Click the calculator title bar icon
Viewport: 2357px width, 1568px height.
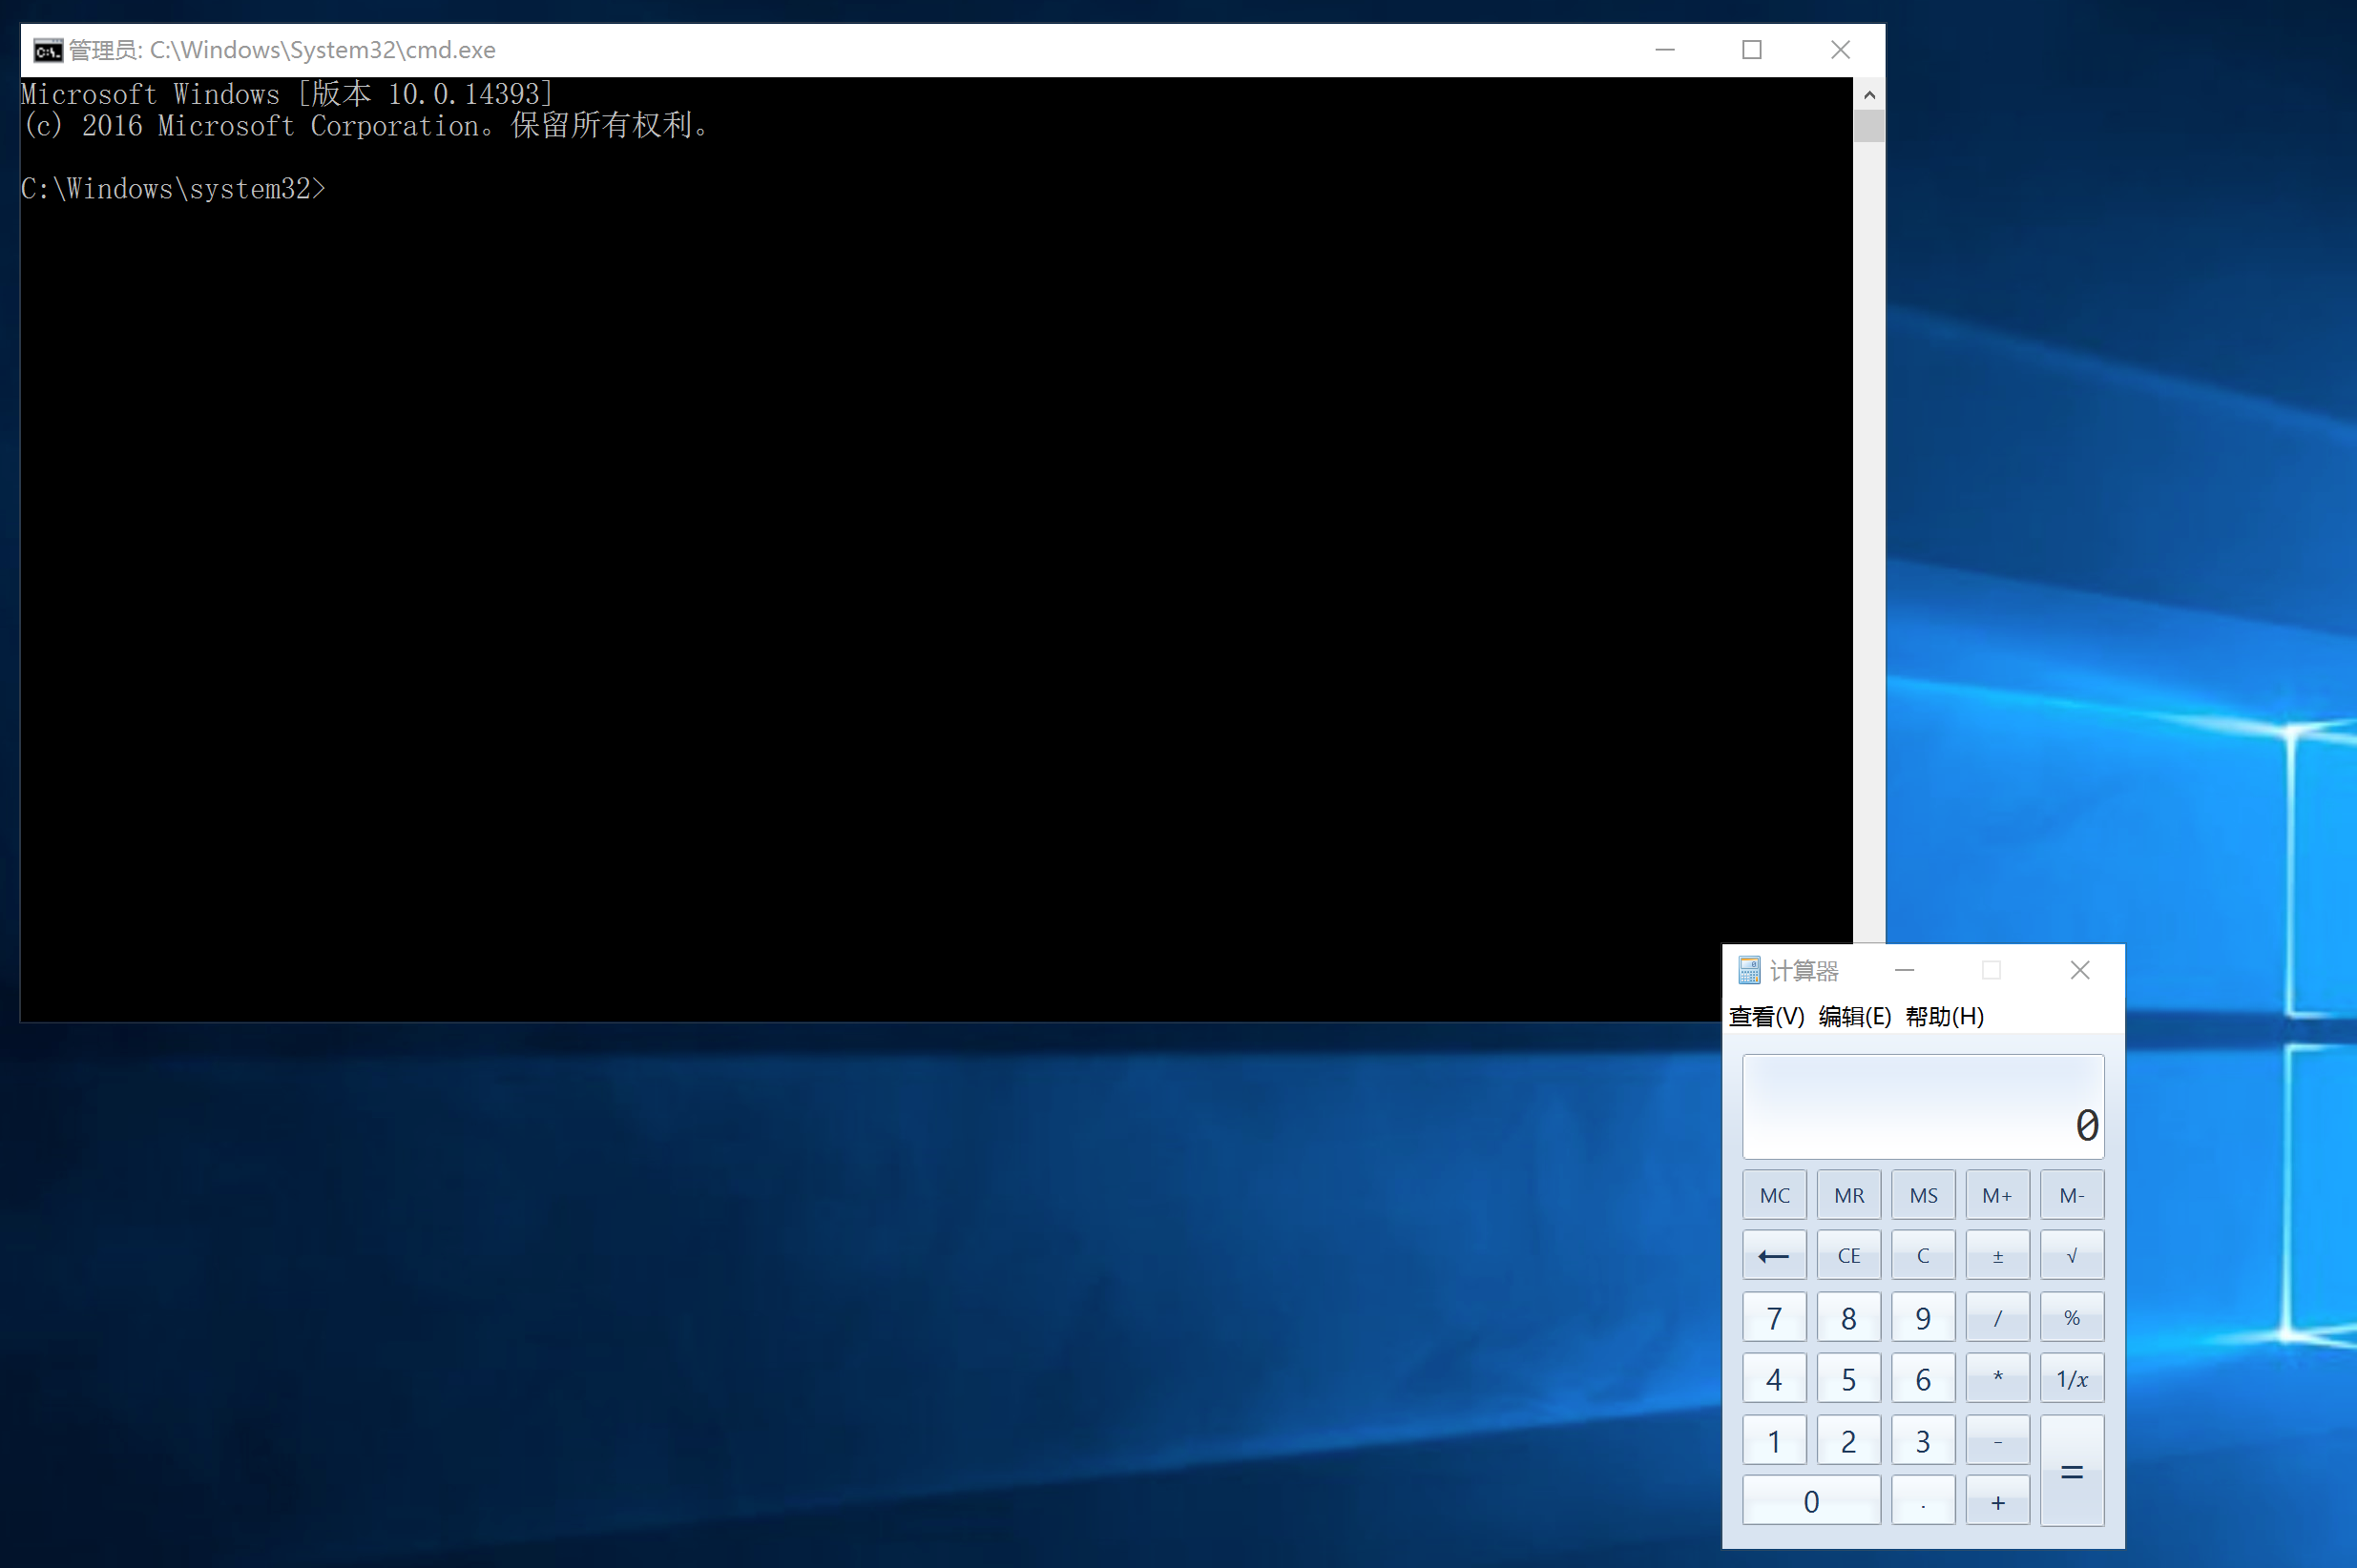[1749, 970]
